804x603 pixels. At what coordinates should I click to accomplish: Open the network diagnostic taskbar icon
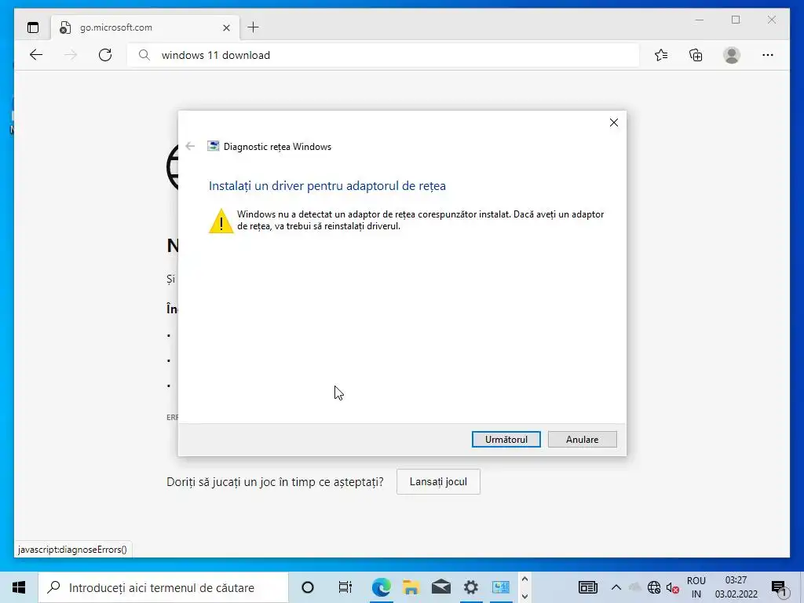500,587
